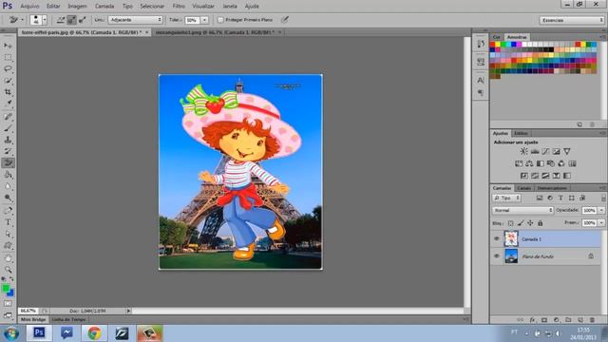Add a Black & White adjustment
Viewport: 608px width, 342px height.
541,163
